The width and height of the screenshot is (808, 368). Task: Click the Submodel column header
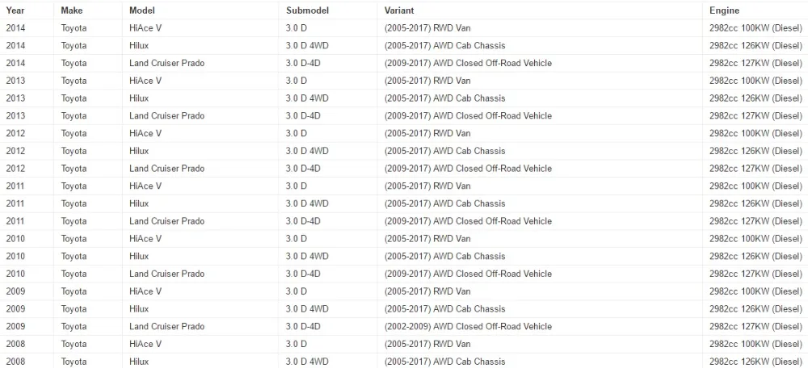coord(307,10)
